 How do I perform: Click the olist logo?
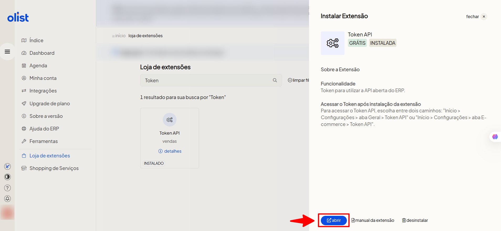coord(18,17)
